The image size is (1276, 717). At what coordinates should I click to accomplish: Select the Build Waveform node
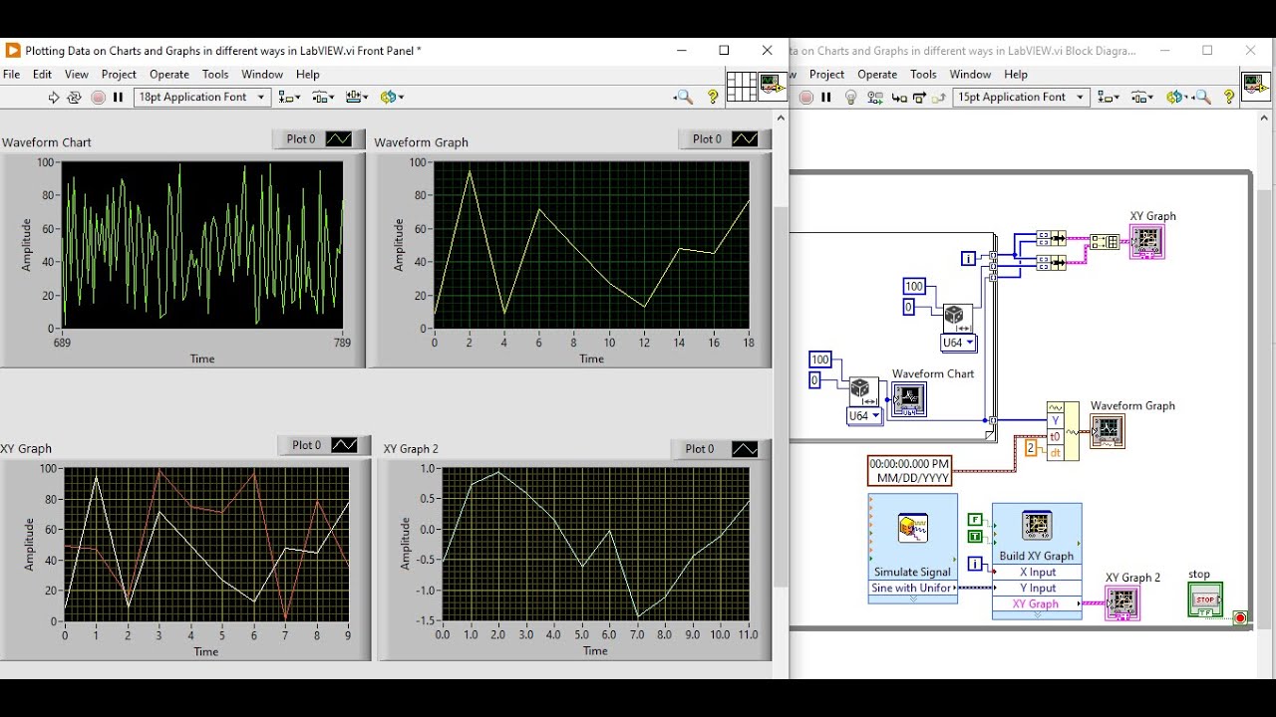point(1063,431)
